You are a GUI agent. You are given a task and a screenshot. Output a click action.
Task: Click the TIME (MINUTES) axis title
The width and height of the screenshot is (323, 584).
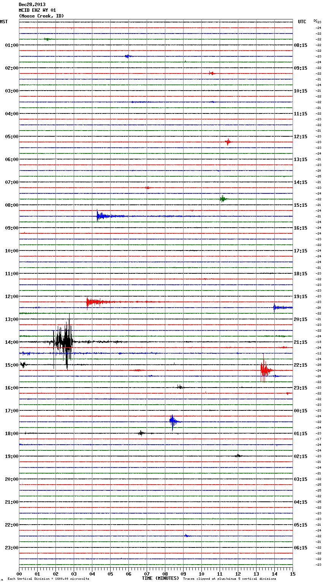tap(160, 578)
